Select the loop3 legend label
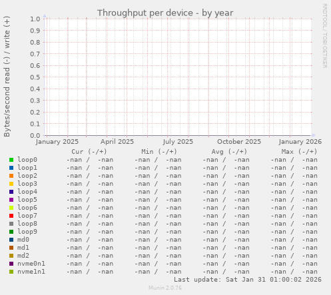 tap(27, 184)
